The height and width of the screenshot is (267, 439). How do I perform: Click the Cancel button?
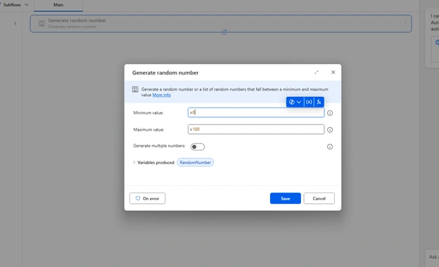click(319, 198)
